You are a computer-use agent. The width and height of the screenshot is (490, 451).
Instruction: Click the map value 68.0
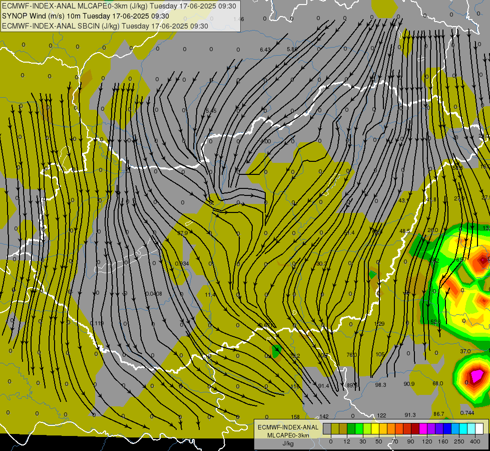[x=437, y=383]
